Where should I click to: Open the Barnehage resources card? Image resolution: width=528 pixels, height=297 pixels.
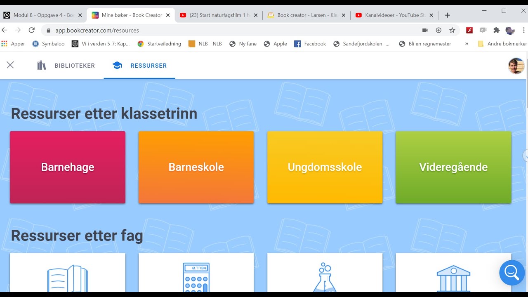[68, 167]
